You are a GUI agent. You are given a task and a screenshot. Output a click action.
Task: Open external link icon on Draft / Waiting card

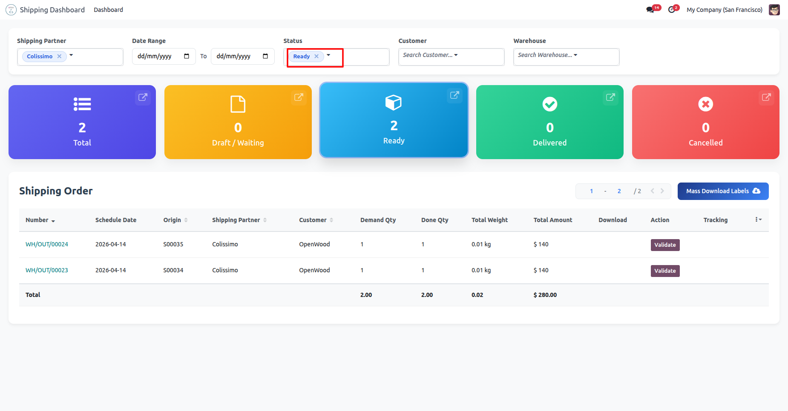(299, 97)
